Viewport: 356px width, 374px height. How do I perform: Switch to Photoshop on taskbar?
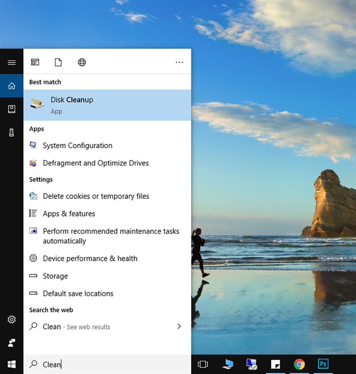(323, 364)
